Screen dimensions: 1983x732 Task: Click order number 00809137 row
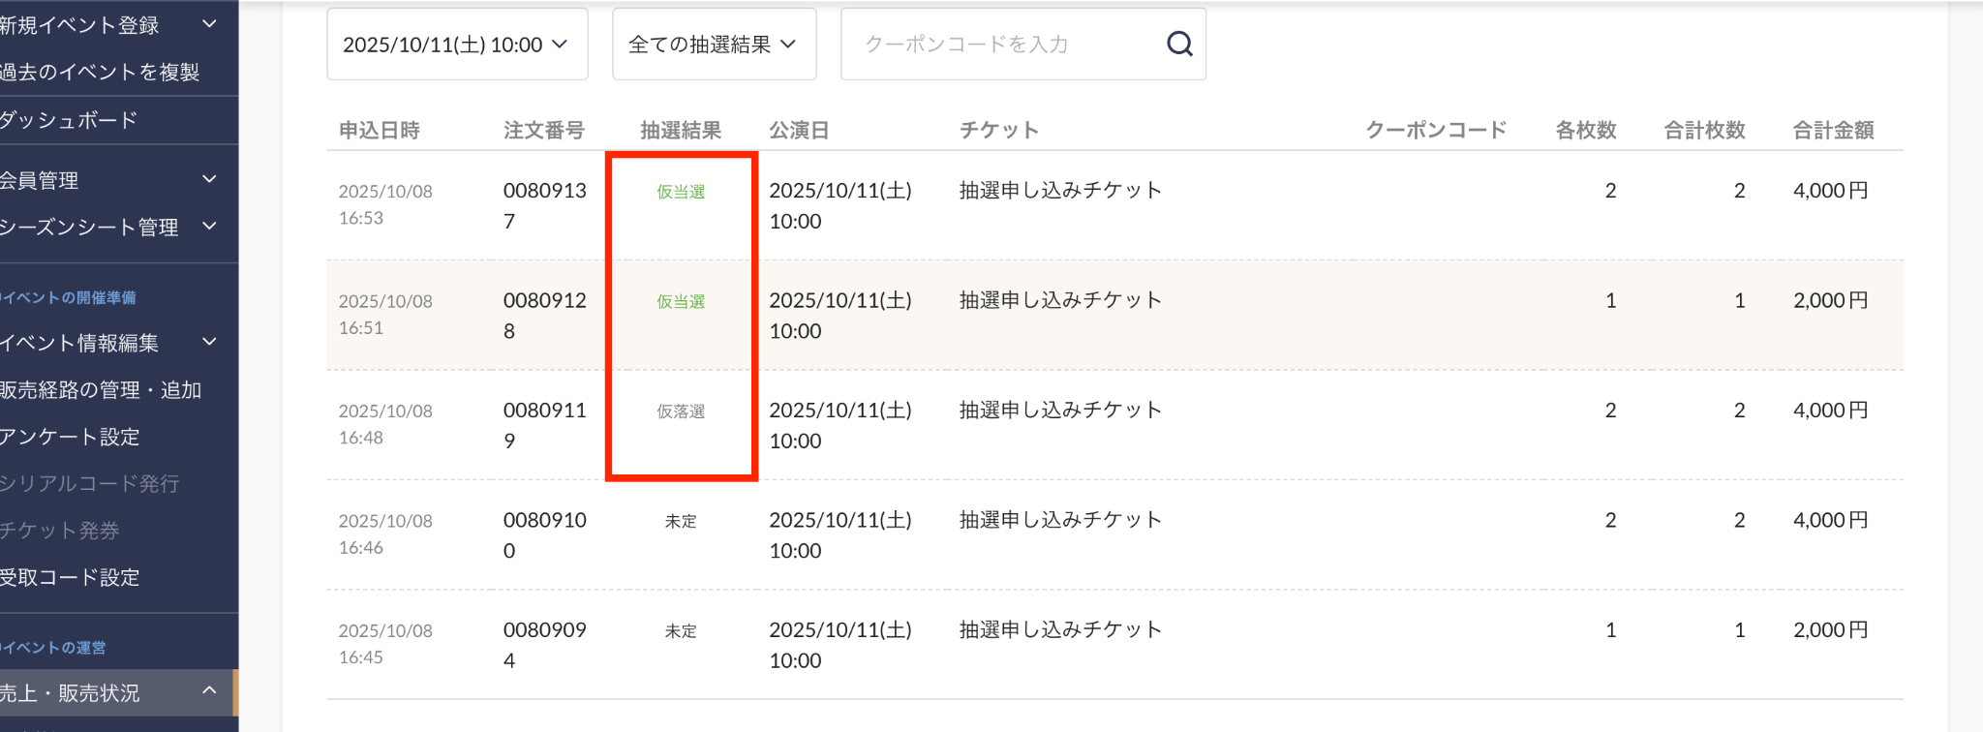[544, 205]
